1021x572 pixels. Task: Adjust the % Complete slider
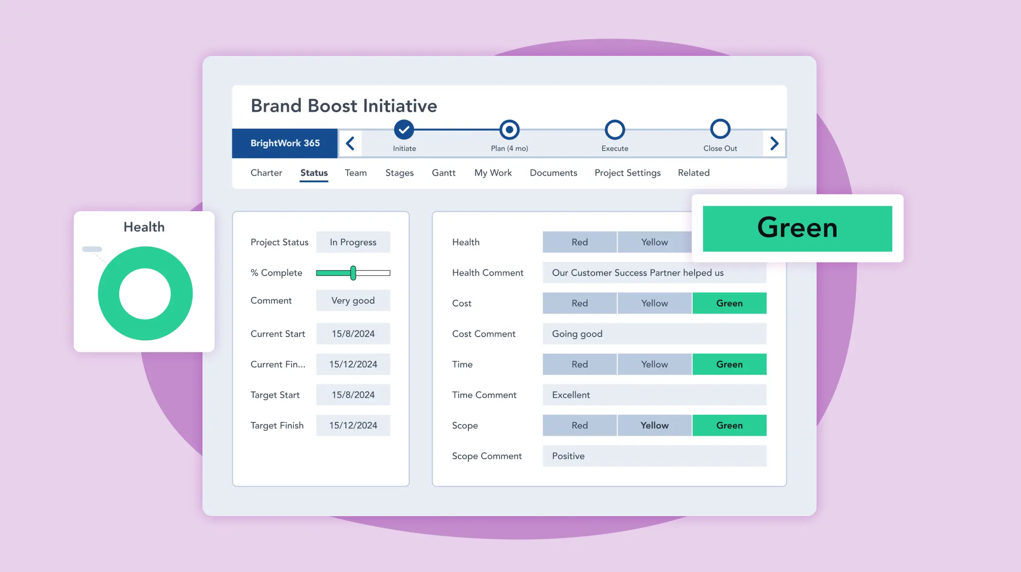(x=353, y=273)
